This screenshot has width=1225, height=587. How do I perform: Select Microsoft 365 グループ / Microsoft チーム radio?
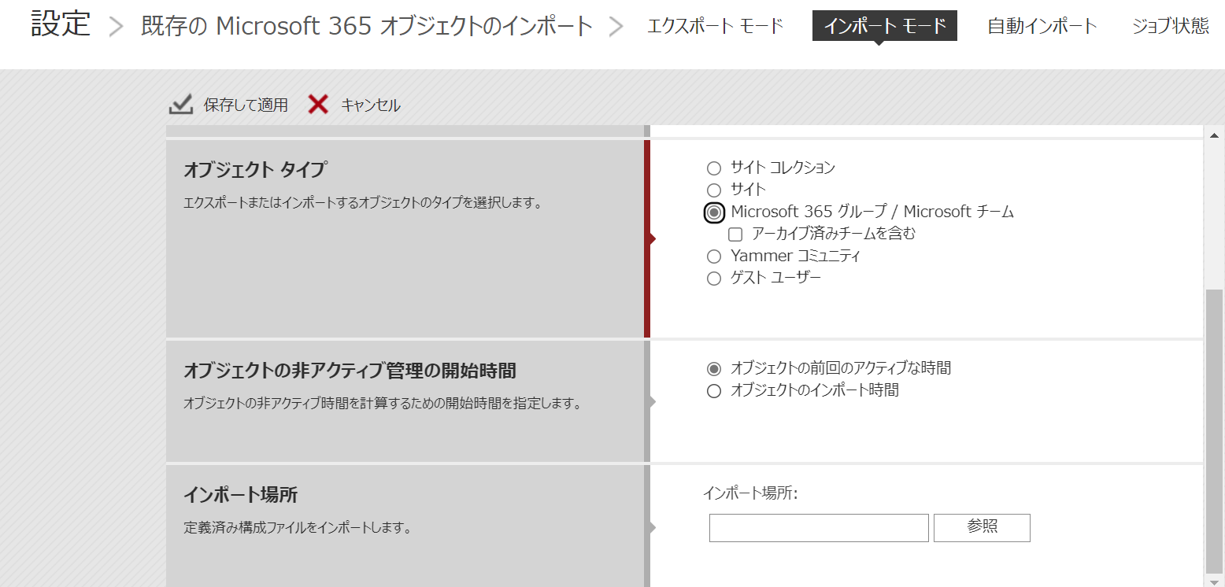click(x=714, y=212)
